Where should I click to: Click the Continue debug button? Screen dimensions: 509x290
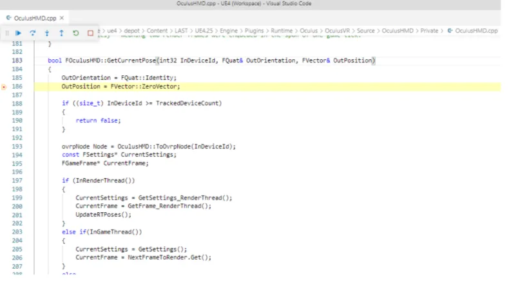coord(18,33)
